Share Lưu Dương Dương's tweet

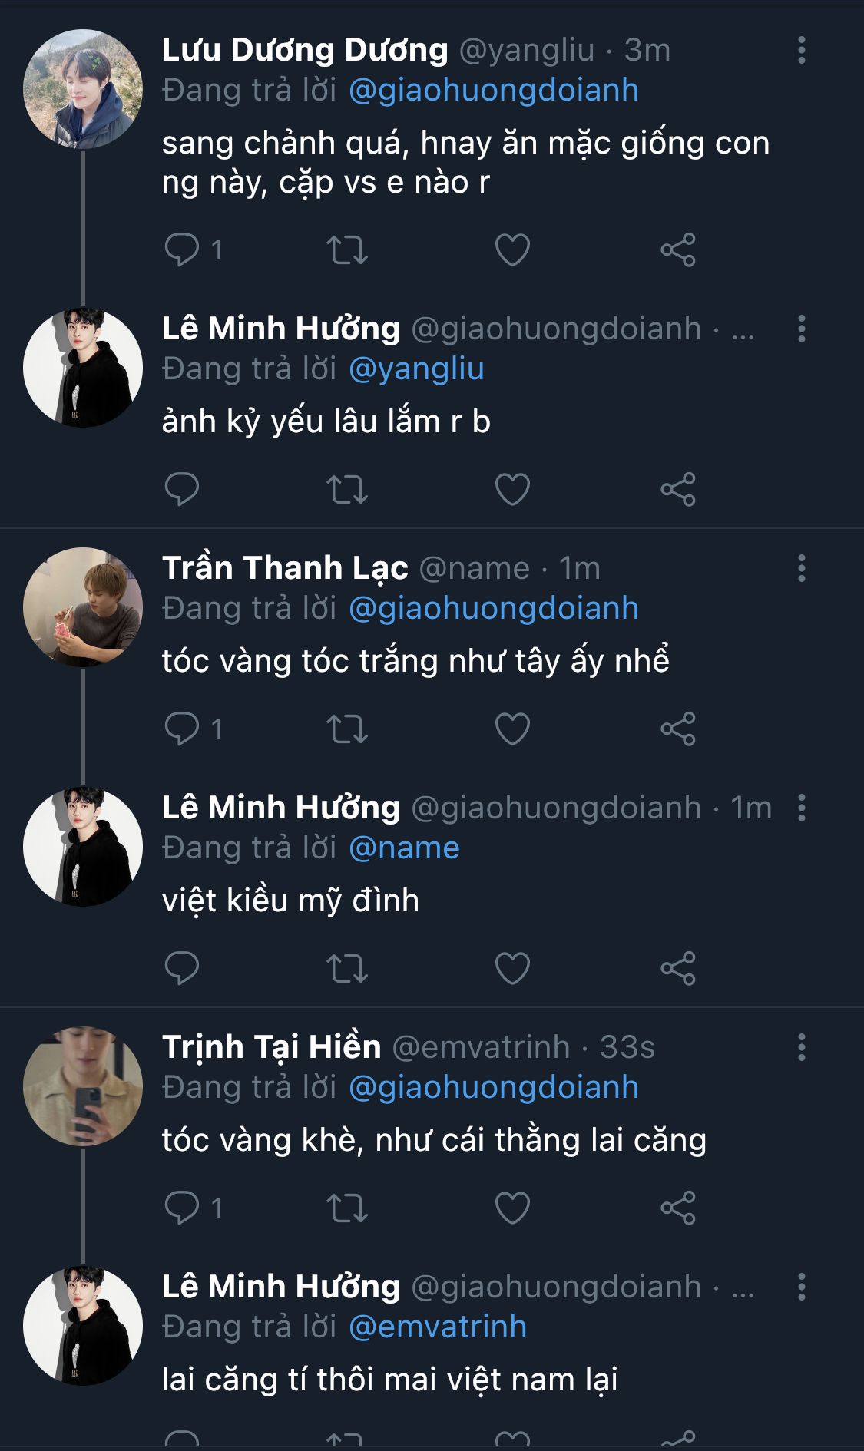(678, 250)
